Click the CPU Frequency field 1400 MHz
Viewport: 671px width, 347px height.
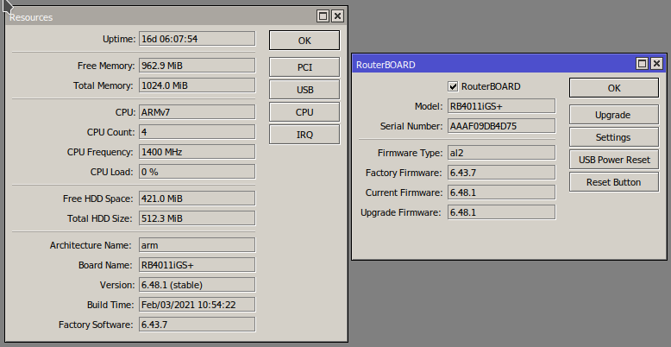197,152
